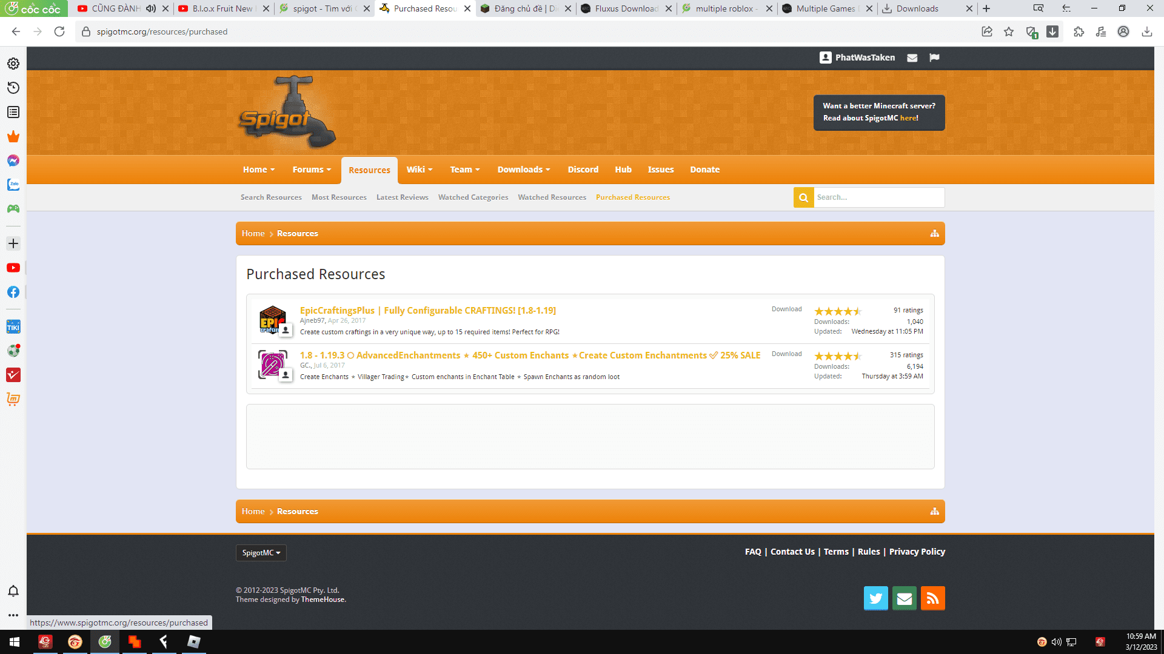1164x654 pixels.
Task: Open the Watched Resources submenu item
Action: point(552,197)
